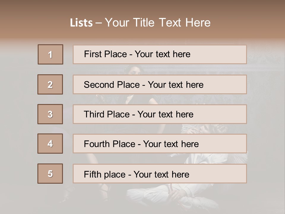Select the number 2 box
This screenshot has width=285, height=214.
[50, 84]
